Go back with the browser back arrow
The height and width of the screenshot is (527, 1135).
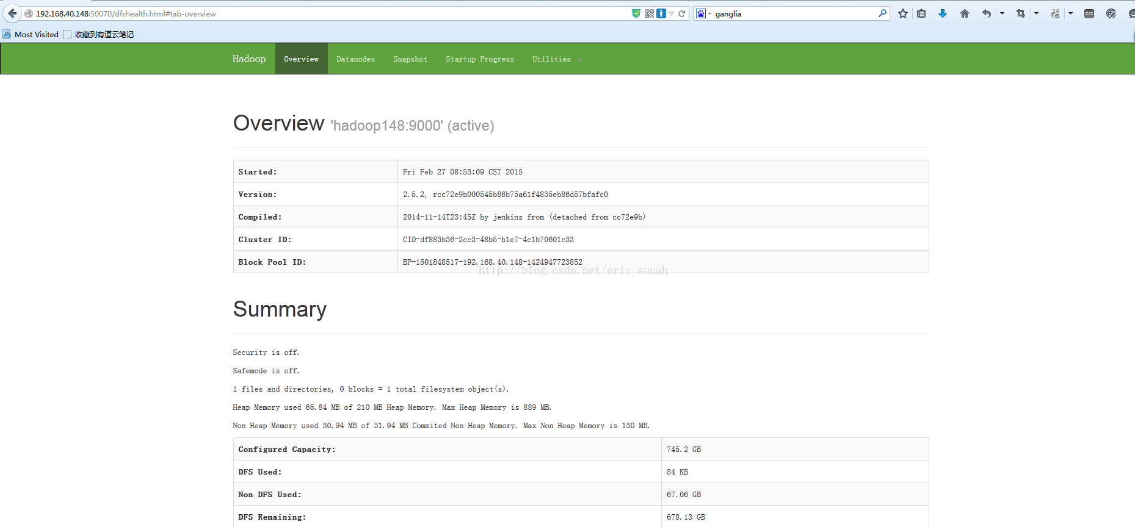(x=12, y=13)
